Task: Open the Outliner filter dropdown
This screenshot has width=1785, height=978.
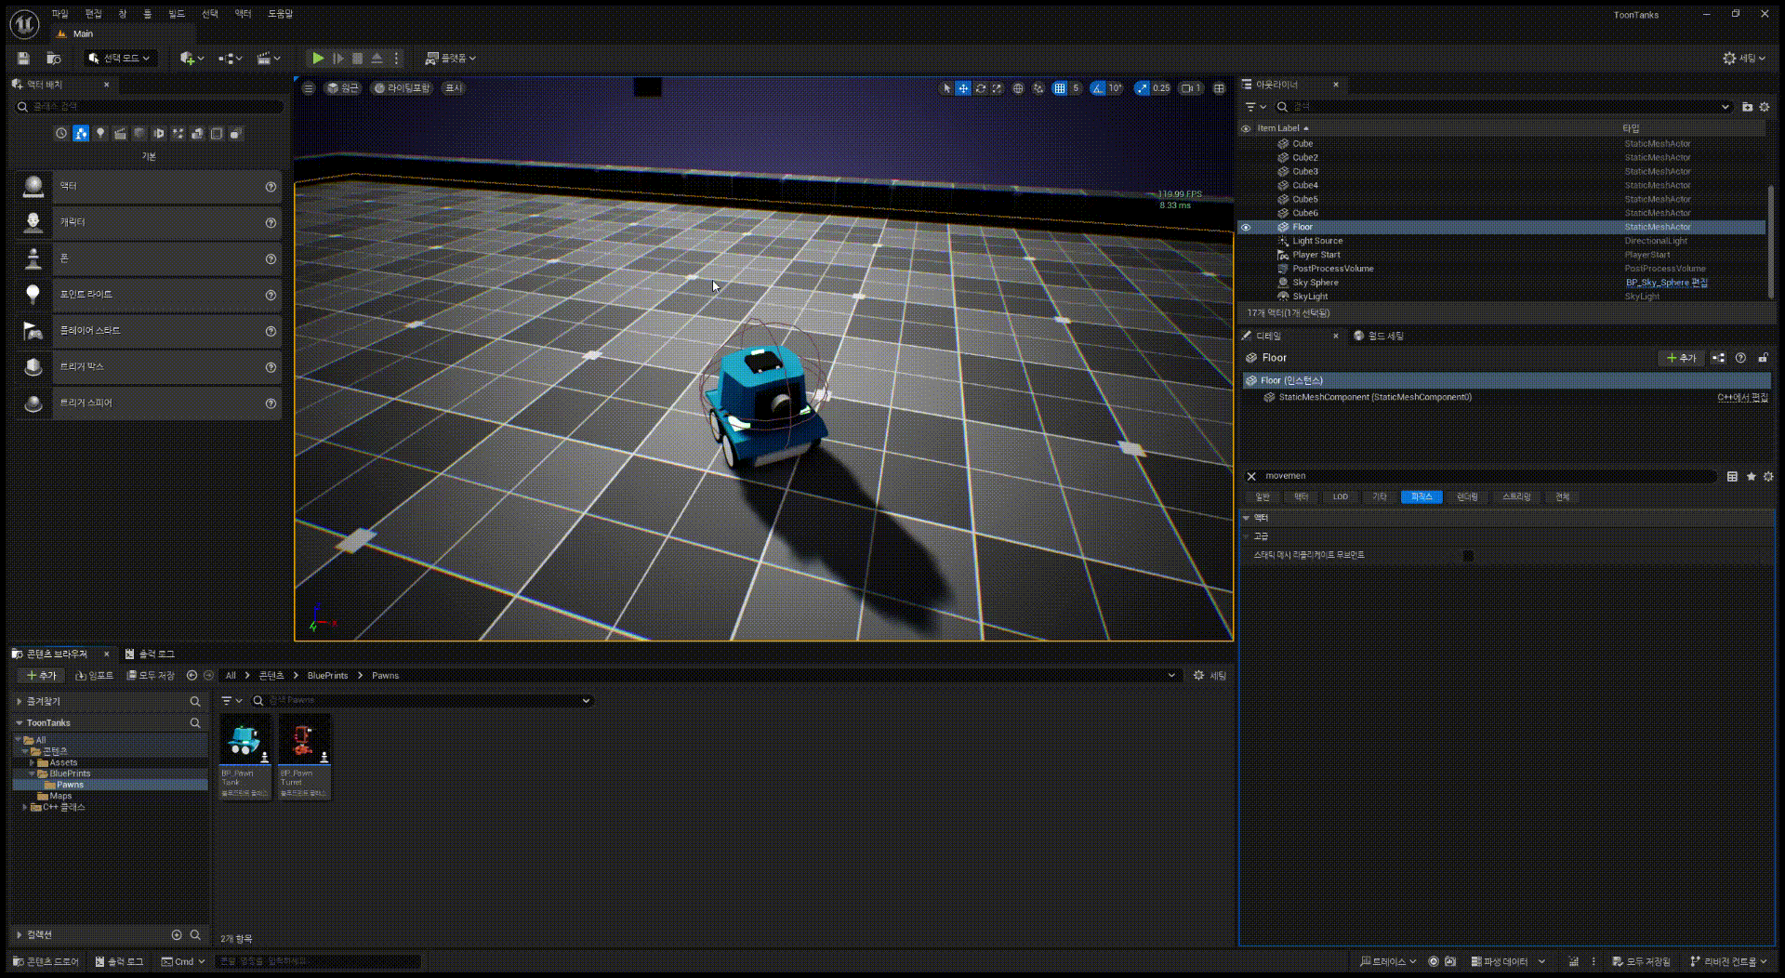Action: pos(1256,107)
